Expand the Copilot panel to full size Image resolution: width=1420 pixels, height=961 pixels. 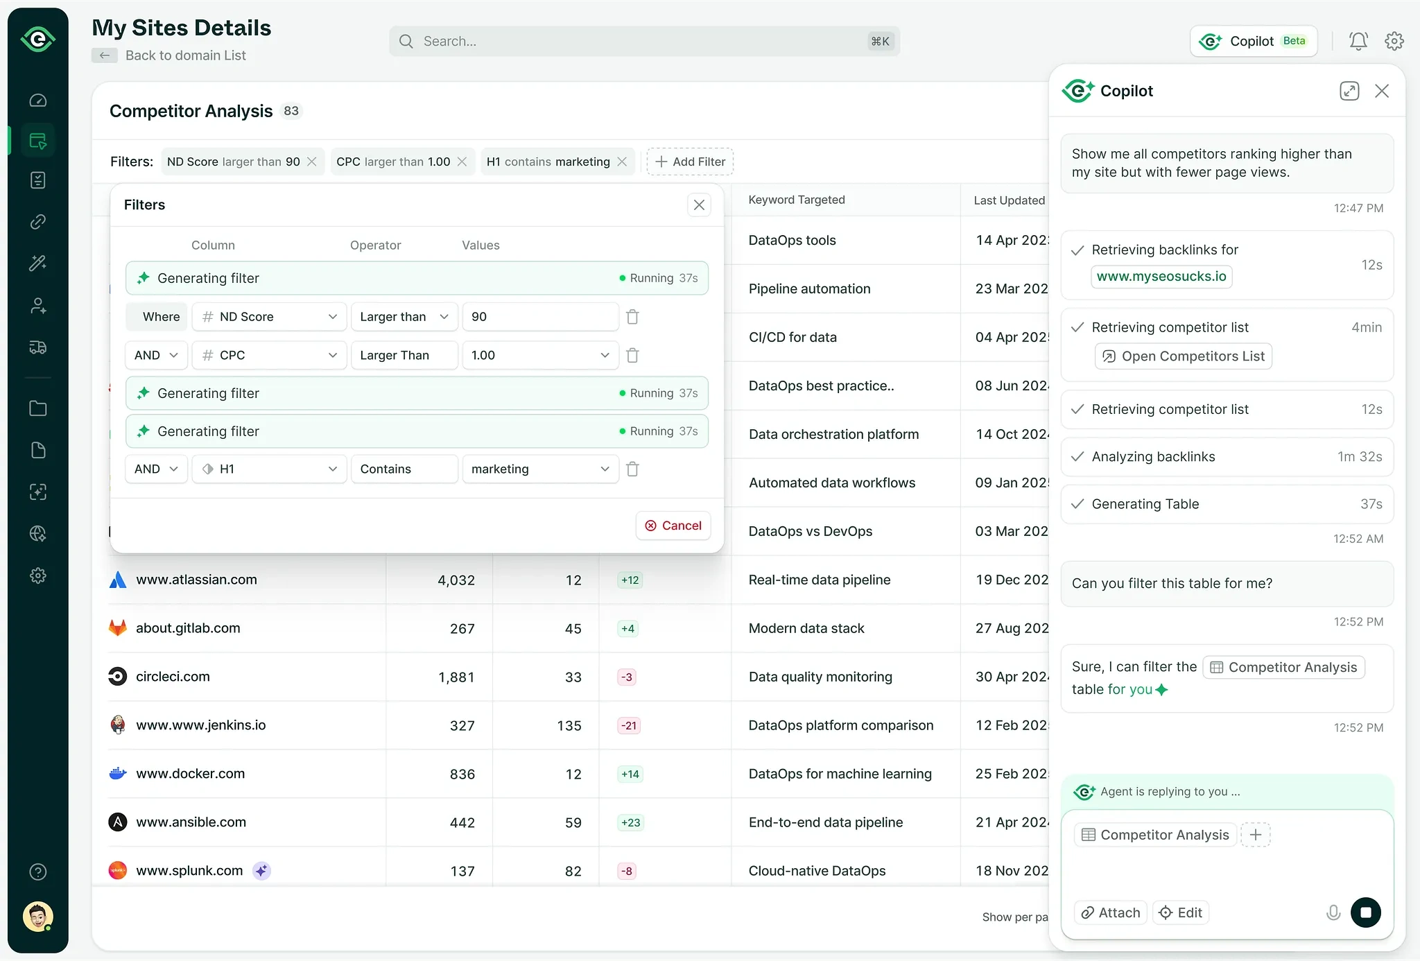pos(1349,91)
